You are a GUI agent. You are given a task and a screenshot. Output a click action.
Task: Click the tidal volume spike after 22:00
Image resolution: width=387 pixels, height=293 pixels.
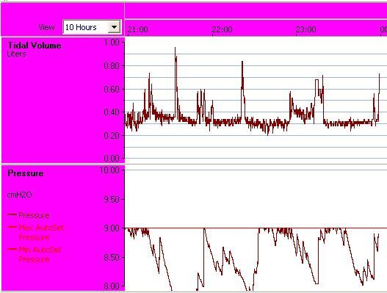point(242,62)
